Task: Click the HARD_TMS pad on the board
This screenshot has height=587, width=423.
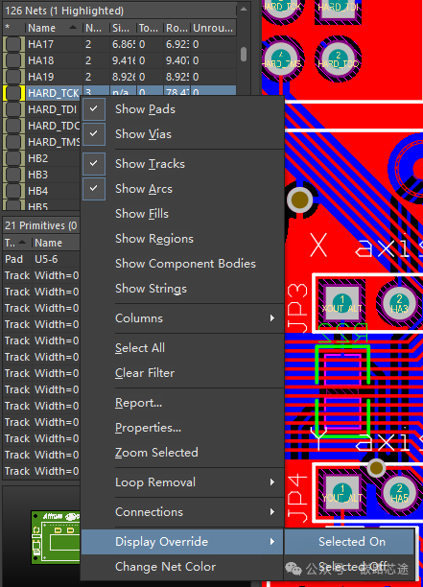Action: click(281, 59)
